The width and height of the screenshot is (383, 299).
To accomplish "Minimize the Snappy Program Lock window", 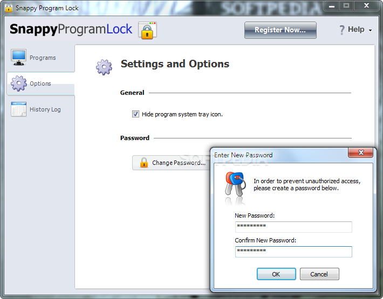I will coord(332,5).
